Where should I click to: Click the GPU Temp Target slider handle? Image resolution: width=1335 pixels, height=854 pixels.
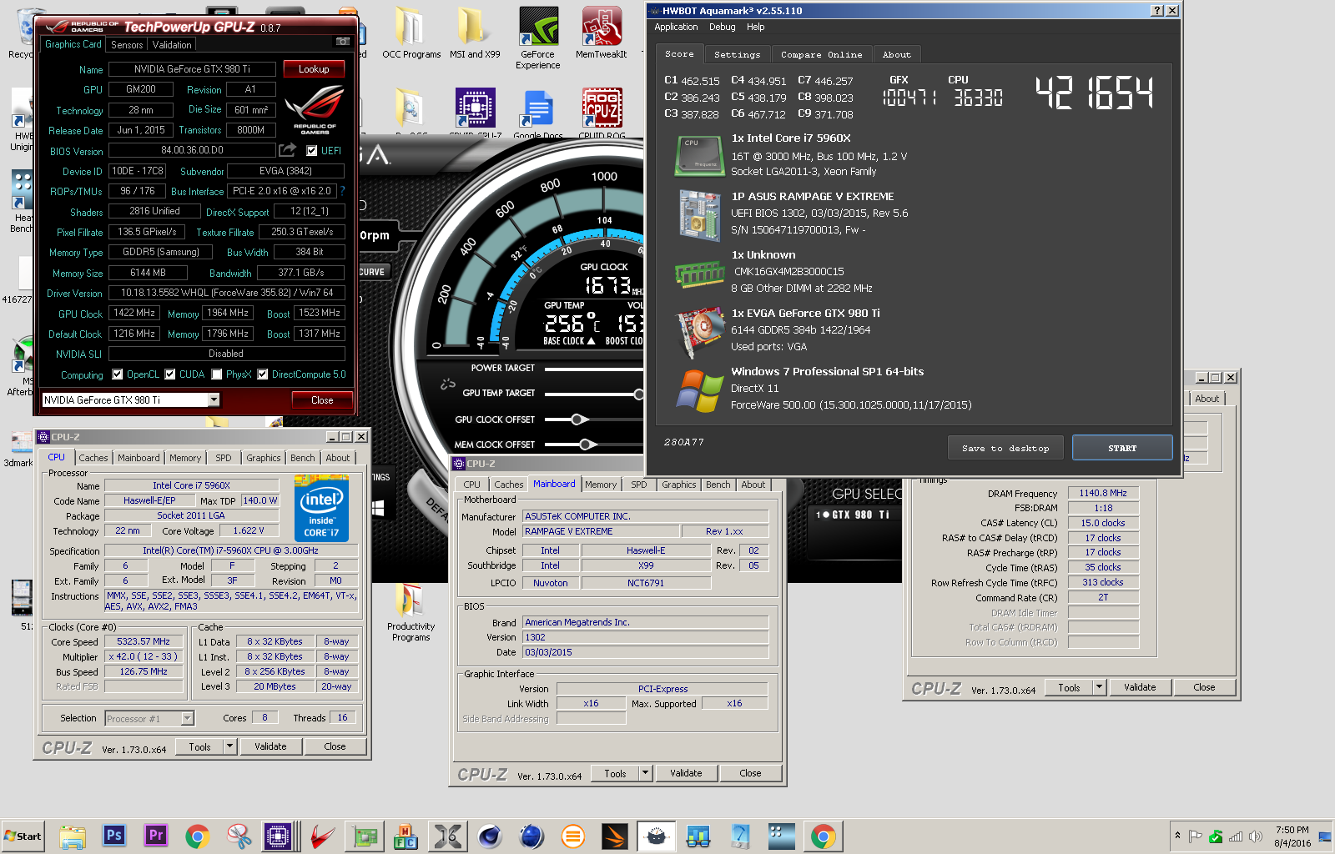pos(639,394)
